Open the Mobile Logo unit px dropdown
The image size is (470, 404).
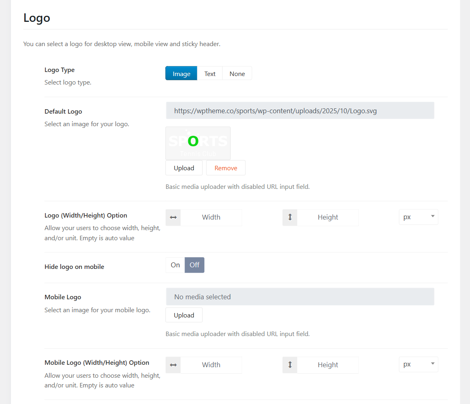click(x=418, y=364)
